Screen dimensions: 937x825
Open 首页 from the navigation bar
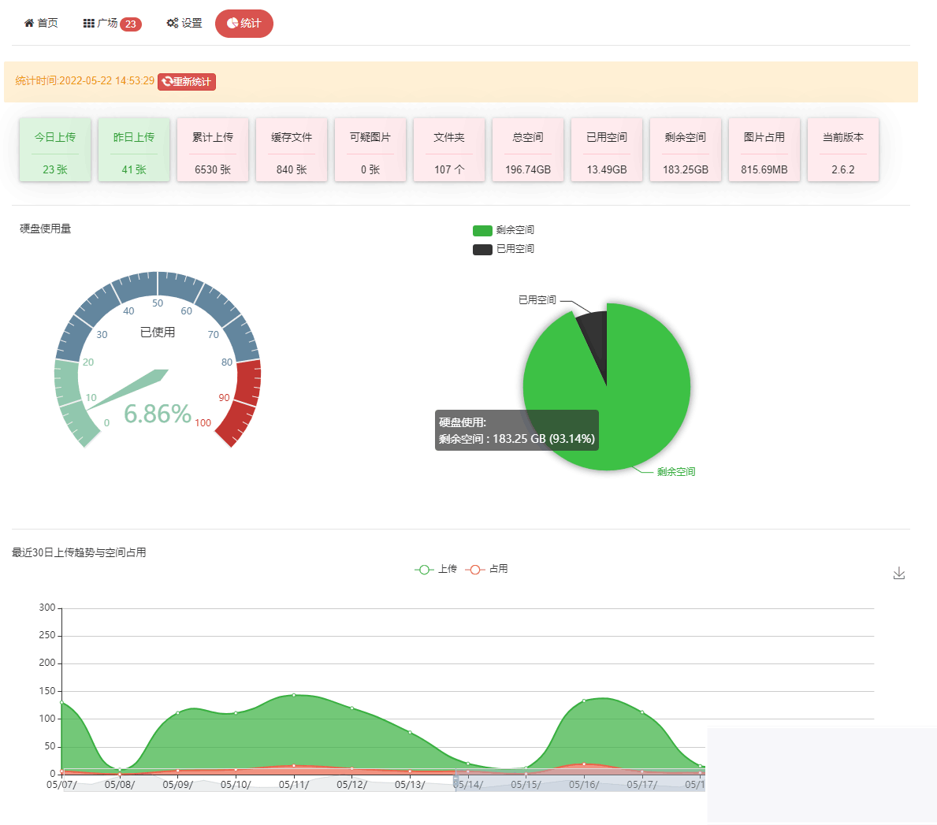pos(39,23)
